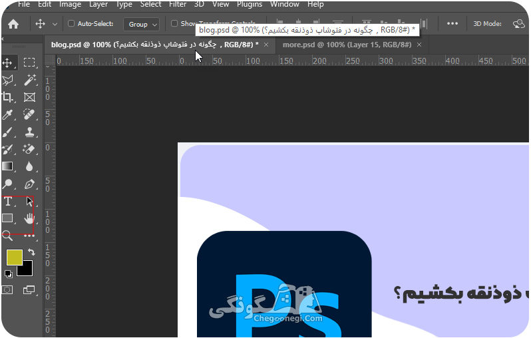
Task: Activate the Horizontal Type tool
Action: coord(8,202)
